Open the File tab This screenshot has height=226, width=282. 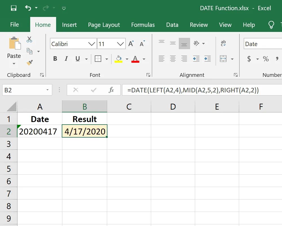15,25
